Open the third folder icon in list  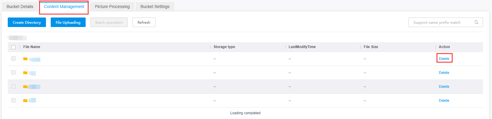(x=25, y=87)
